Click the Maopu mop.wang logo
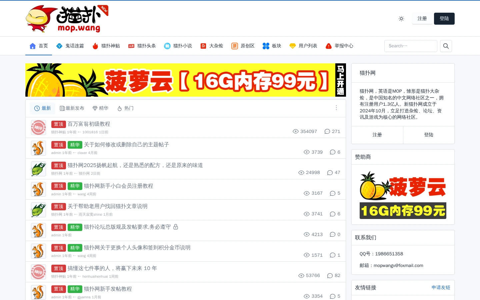Screen dimensions: 480x300 coord(67,19)
